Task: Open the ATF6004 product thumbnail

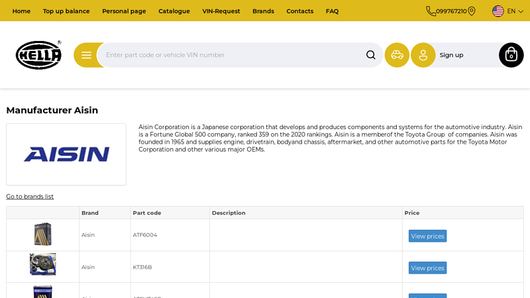Action: pyautogui.click(x=43, y=234)
